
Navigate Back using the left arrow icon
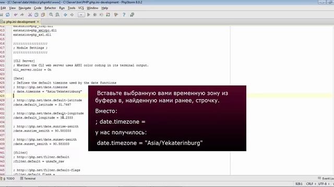(x=65, y=15)
